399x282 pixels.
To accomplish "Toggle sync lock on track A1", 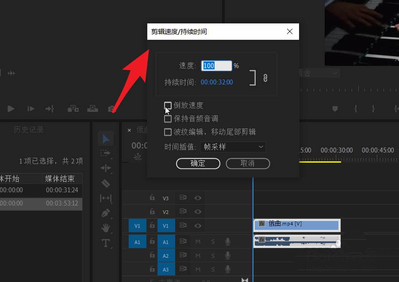I will 183,241.
